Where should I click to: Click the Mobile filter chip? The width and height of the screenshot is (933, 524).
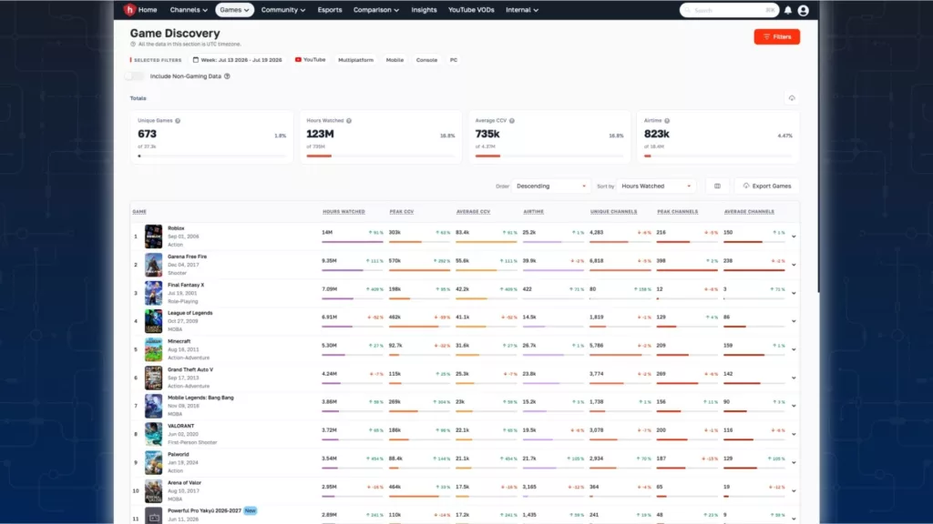pyautogui.click(x=395, y=60)
